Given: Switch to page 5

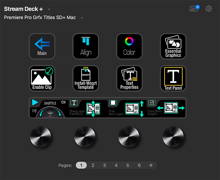Looking at the screenshot, I should [128, 165].
